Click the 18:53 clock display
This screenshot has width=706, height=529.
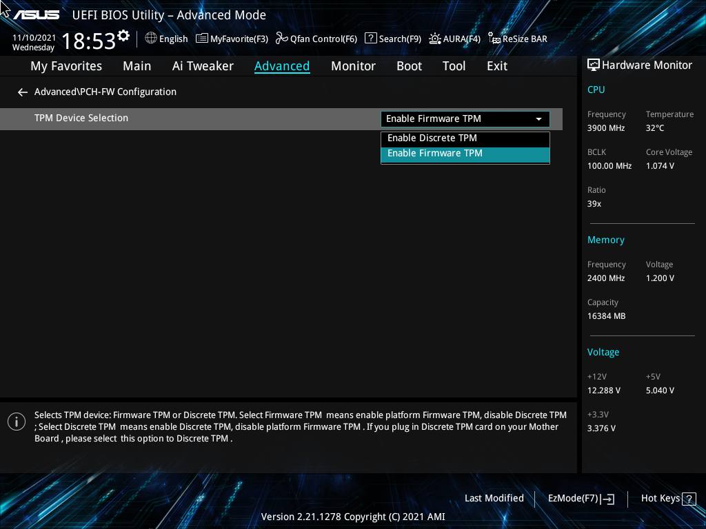(89, 41)
